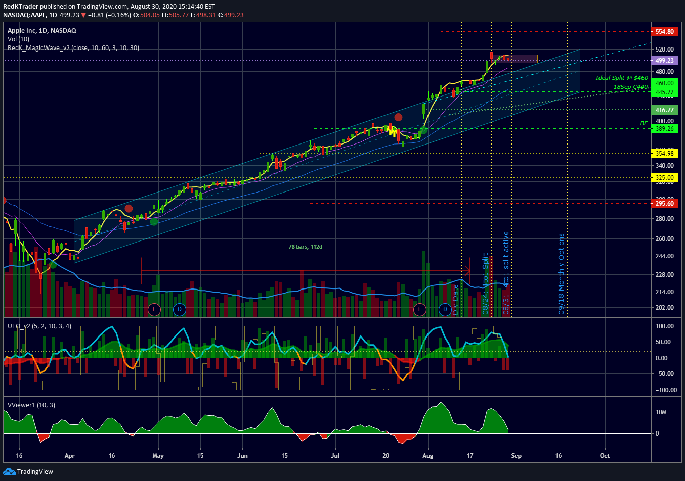Click the 'UTO_v2 (5, 2, 10, 3, 4)' legend
The width and height of the screenshot is (685, 481).
pos(39,326)
